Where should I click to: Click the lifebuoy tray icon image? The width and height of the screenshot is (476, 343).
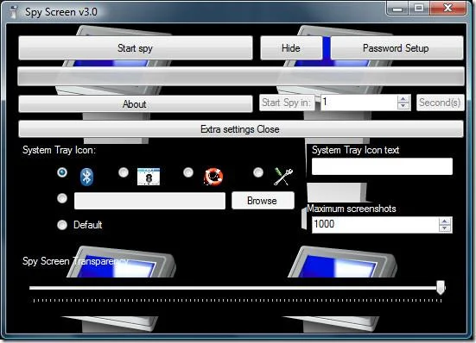pos(213,177)
